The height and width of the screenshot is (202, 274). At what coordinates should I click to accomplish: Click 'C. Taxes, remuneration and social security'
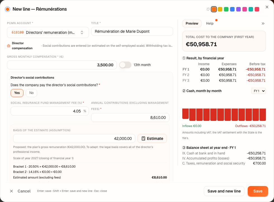(214, 163)
